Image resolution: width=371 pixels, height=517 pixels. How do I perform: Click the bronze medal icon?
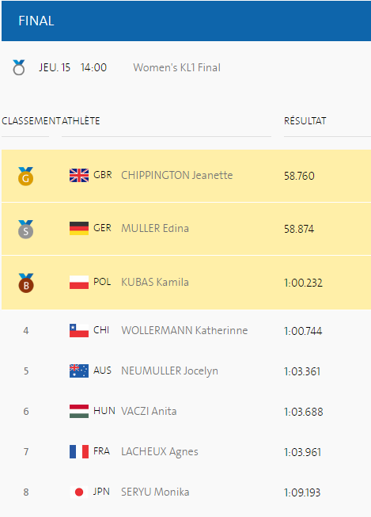pos(26,283)
